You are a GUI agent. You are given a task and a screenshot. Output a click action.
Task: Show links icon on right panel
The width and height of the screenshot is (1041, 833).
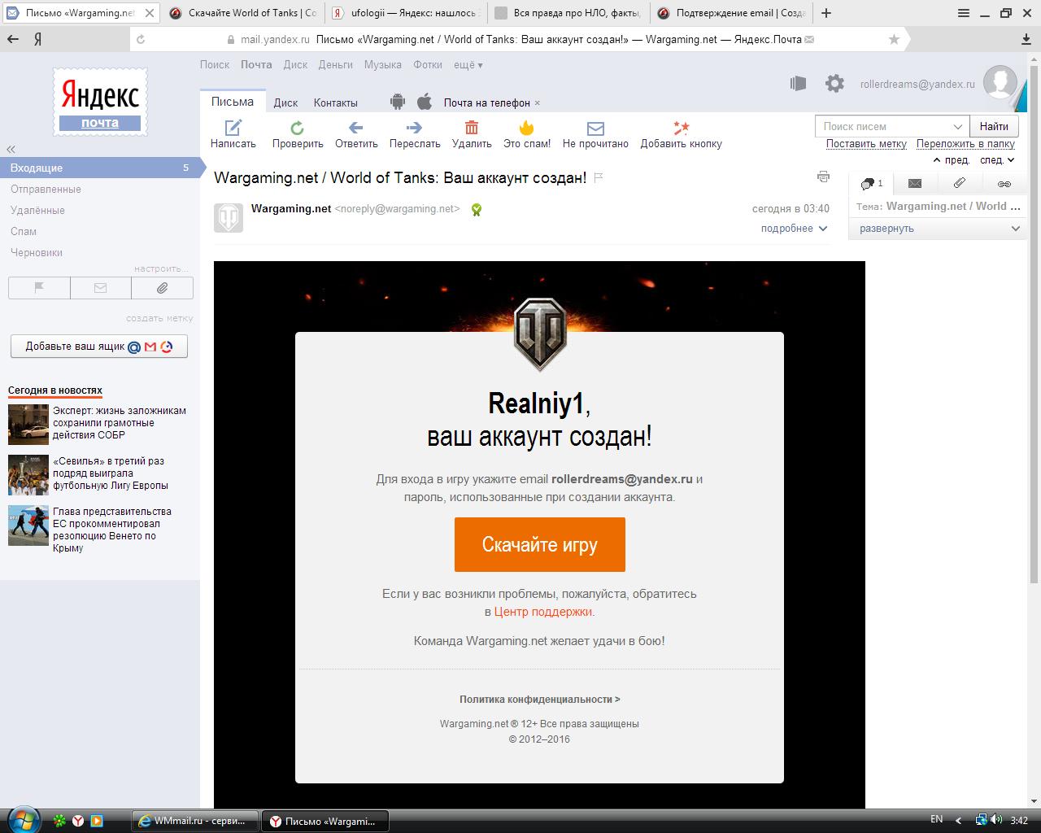tap(1004, 184)
